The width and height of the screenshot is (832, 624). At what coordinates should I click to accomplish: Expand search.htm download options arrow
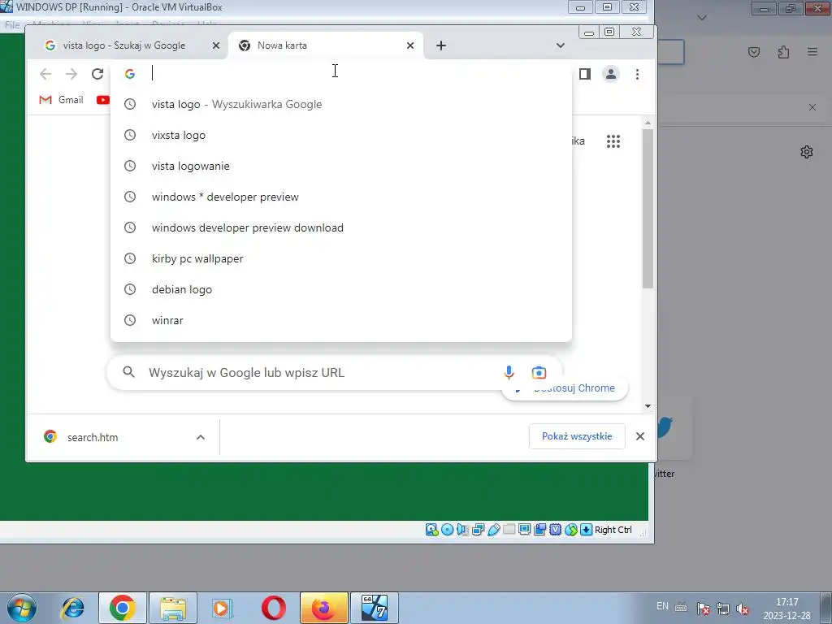[201, 437]
